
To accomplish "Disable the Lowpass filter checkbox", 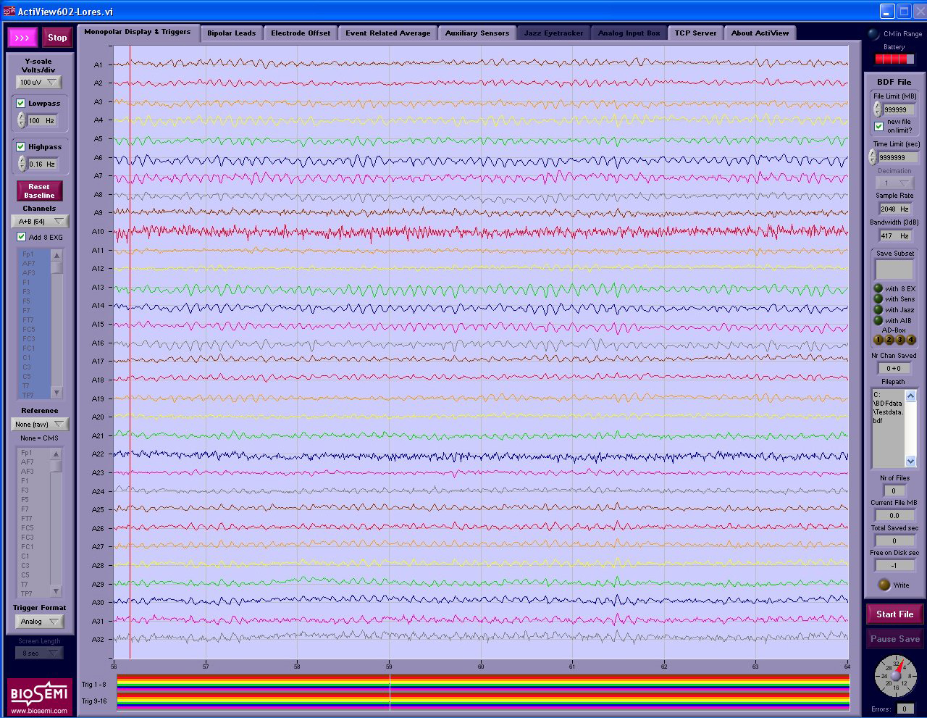I will click(21, 104).
